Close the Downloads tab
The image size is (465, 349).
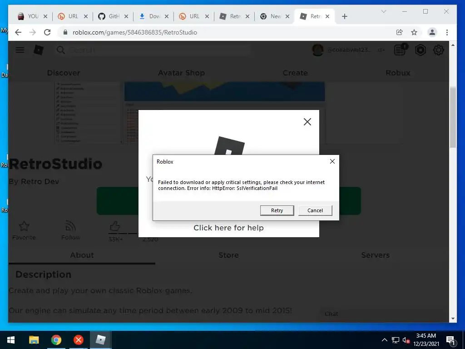(167, 16)
